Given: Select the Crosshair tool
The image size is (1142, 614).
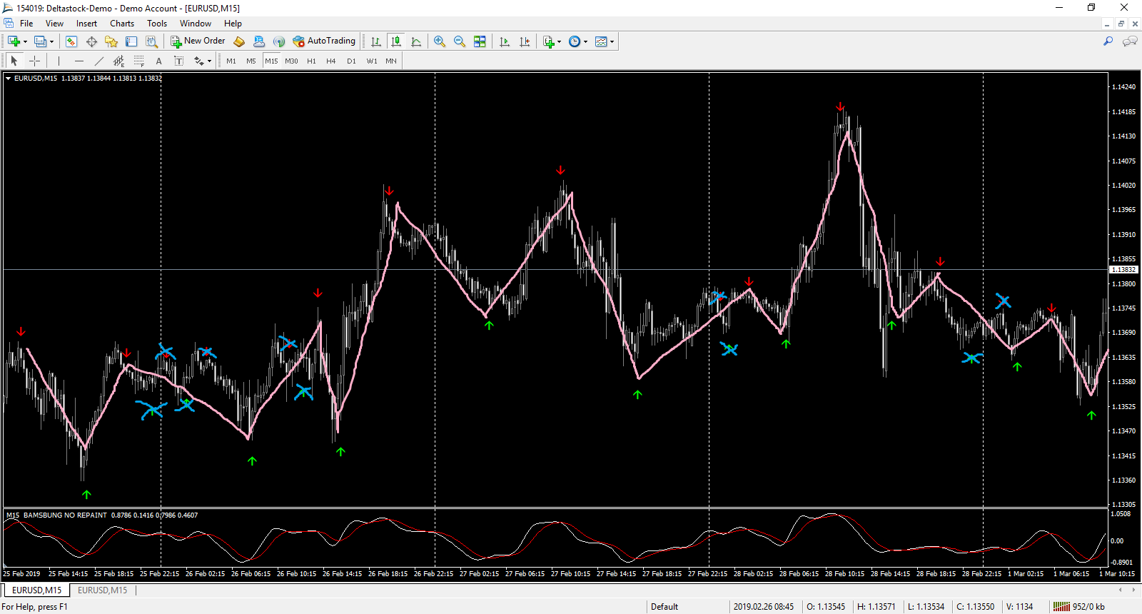Looking at the screenshot, I should coord(34,61).
